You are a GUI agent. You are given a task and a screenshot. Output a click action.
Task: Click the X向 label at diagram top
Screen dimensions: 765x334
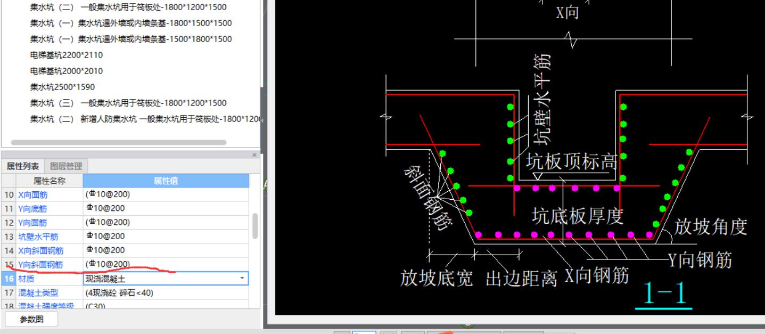(x=567, y=12)
